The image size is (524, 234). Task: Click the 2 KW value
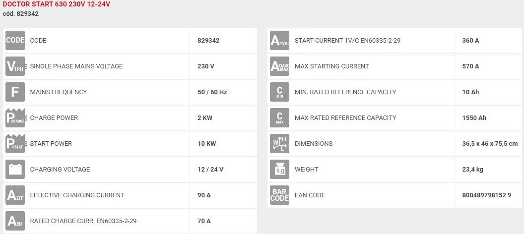click(205, 118)
